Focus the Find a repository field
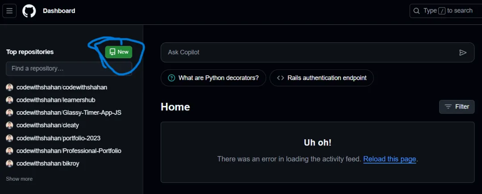The height and width of the screenshot is (194, 482). [x=69, y=69]
